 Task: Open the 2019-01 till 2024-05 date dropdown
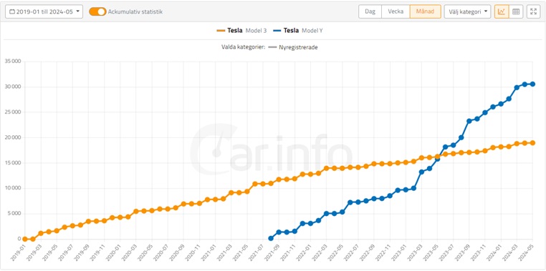tap(44, 11)
